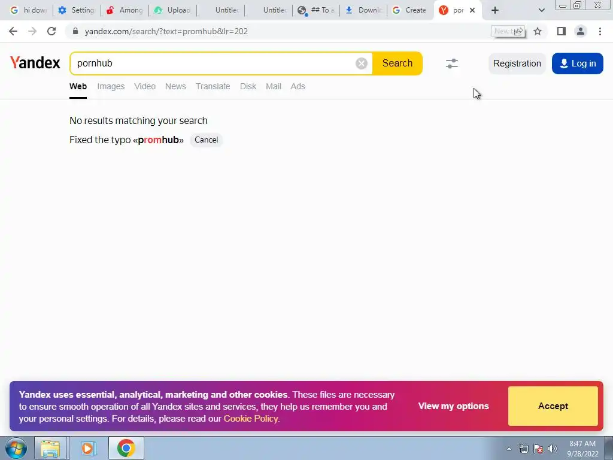Click the browser forward arrow
Viewport: 613px width, 460px height.
coord(32,31)
